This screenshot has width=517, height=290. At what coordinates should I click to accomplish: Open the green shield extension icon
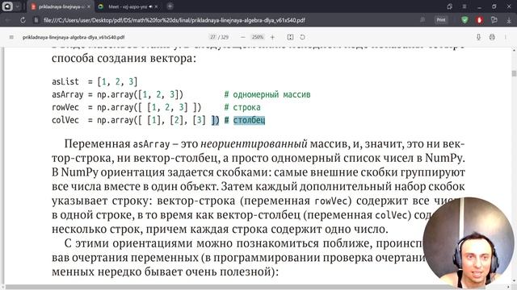coord(464,20)
